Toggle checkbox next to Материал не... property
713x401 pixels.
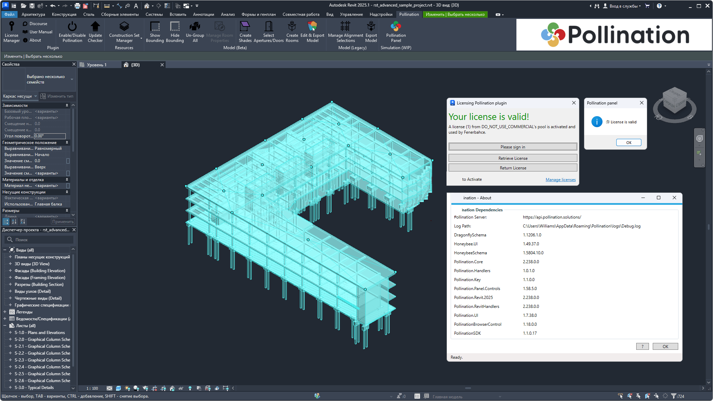(x=68, y=186)
